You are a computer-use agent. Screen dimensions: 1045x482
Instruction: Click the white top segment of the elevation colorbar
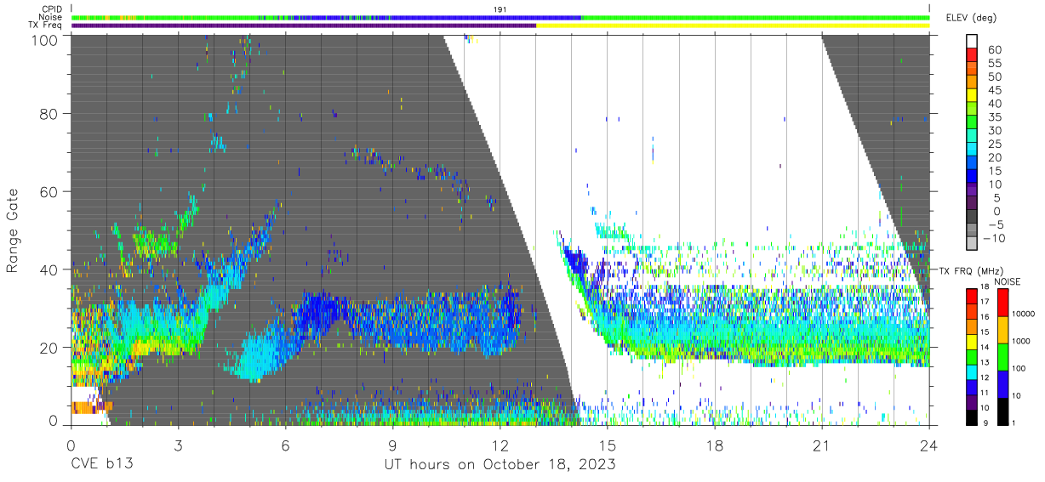(973, 42)
